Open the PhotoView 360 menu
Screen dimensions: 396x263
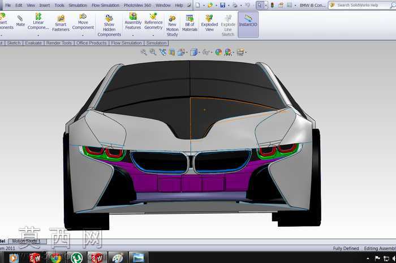point(137,5)
